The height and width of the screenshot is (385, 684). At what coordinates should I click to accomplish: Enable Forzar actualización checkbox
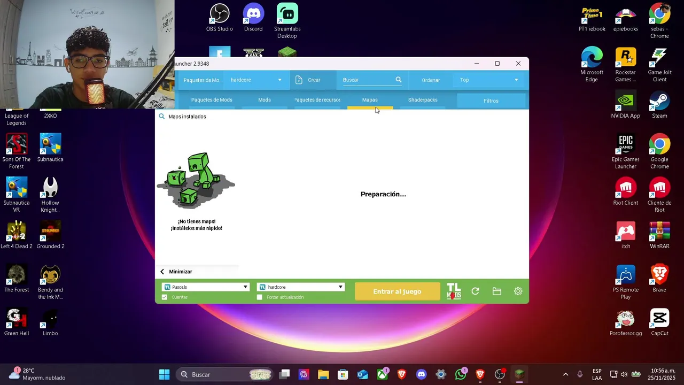(x=260, y=297)
